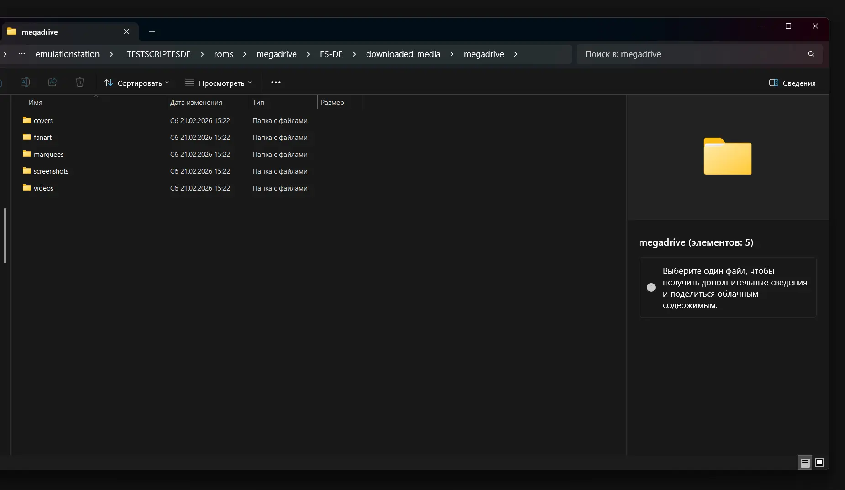Toggle the Сведения details pane

coord(792,83)
